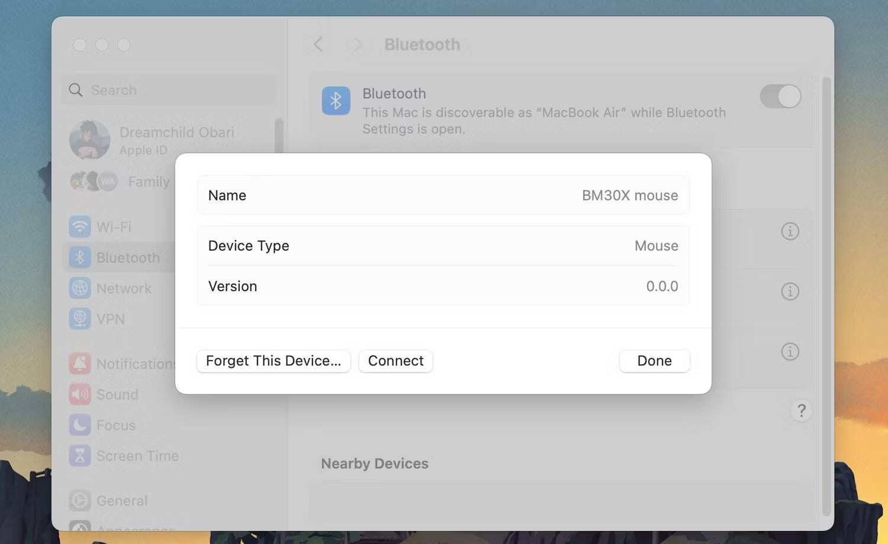Click the info icon beside the first connected device

(790, 231)
